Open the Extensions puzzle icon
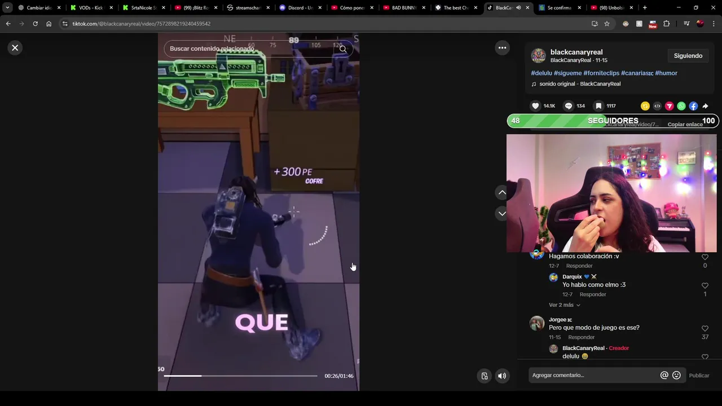This screenshot has width=722, height=406. tap(667, 24)
